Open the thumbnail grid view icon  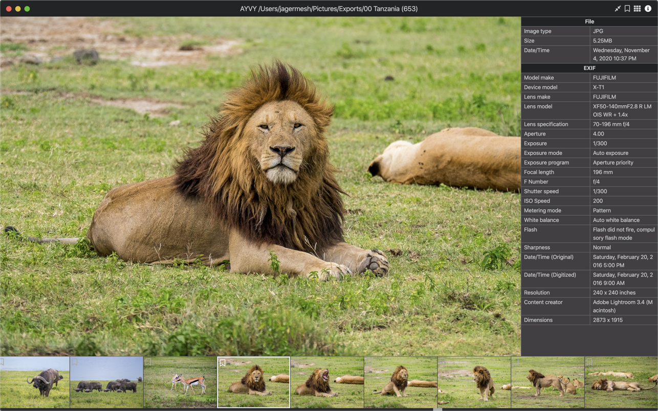[x=637, y=9]
